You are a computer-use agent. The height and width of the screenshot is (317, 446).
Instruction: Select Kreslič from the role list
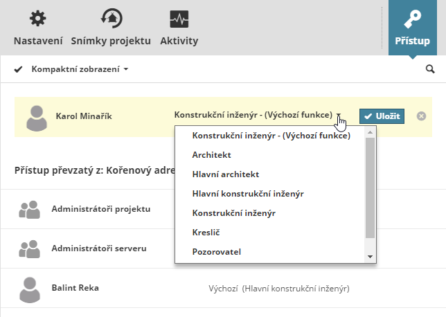[x=206, y=233]
